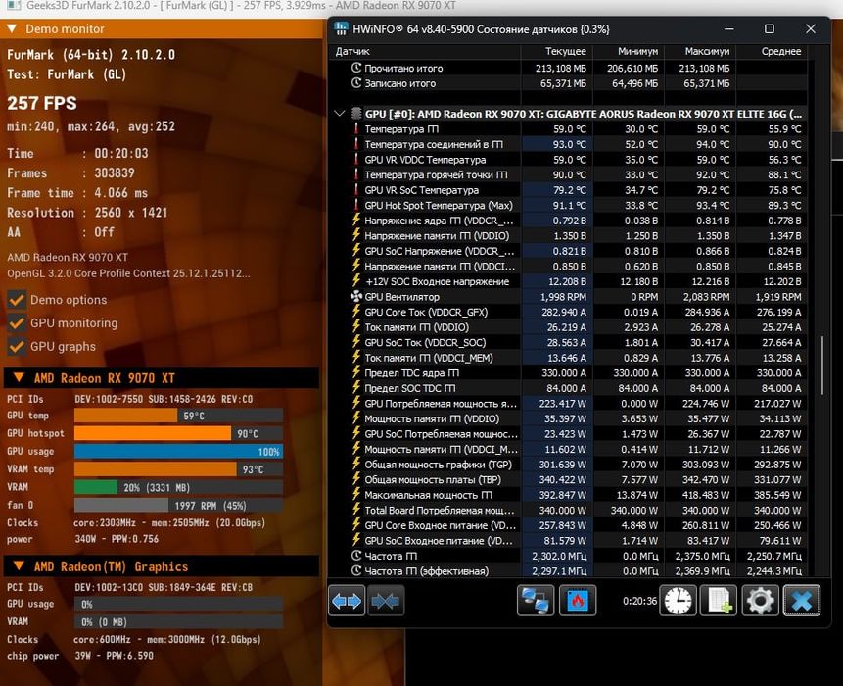The width and height of the screenshot is (843, 686).
Task: Click the HWiNFO title bar app icon
Action: (x=341, y=29)
